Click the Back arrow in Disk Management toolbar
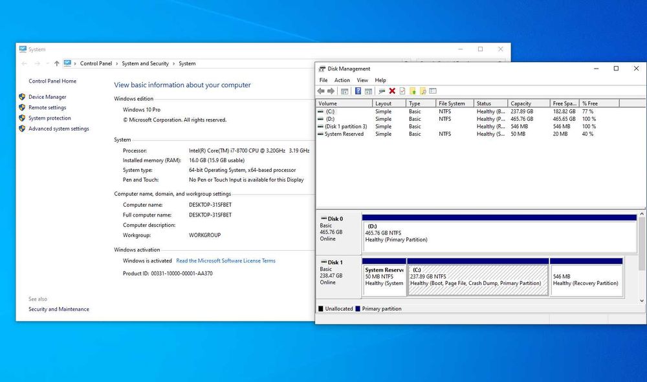 click(321, 91)
